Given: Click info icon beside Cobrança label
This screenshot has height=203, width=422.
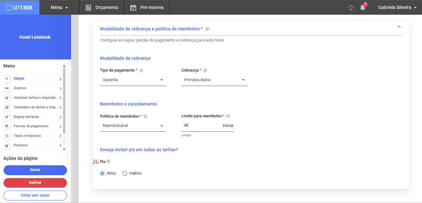Looking at the screenshot, I should tap(205, 70).
